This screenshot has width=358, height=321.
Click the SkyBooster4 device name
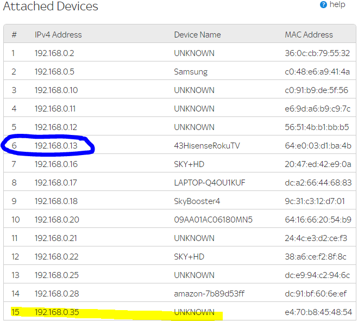coord(197,201)
